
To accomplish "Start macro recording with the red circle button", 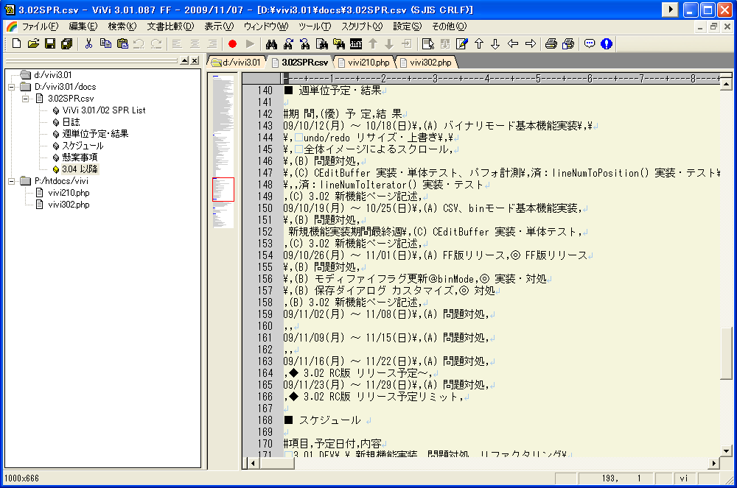I will pyautogui.click(x=232, y=44).
